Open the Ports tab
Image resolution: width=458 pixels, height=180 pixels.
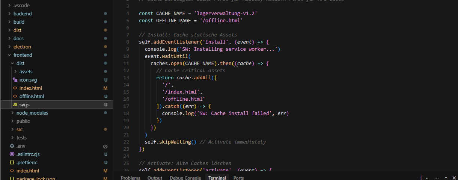pyautogui.click(x=238, y=178)
